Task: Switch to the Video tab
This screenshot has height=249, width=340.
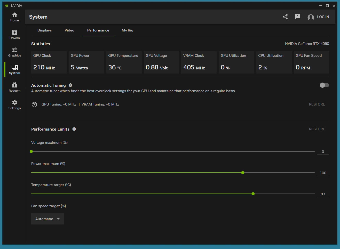Action: point(69,30)
